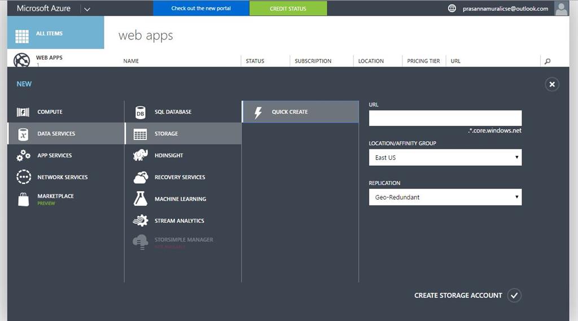Click the SQL Database DB icon
This screenshot has width=578, height=321.
[141, 112]
